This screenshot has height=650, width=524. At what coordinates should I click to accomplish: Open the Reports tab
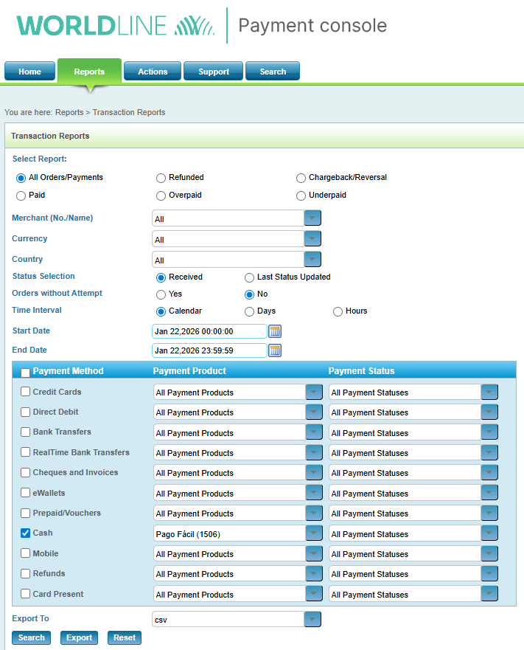tap(89, 72)
